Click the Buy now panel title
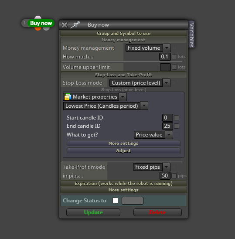 click(98, 25)
